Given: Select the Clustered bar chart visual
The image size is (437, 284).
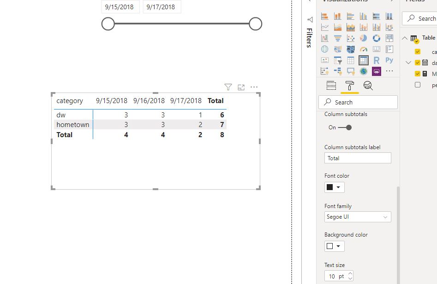Looking at the screenshot, I should click(x=351, y=16).
